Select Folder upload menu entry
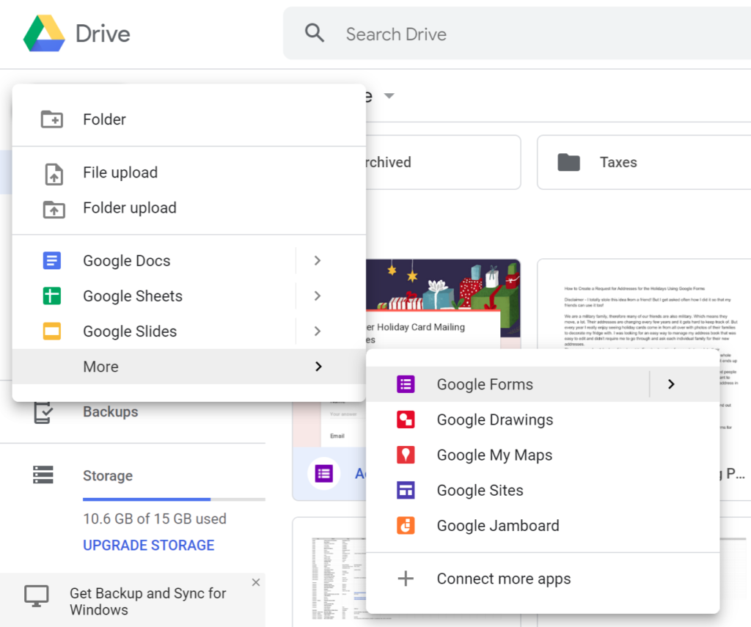Viewport: 751px width, 627px height. click(188, 208)
